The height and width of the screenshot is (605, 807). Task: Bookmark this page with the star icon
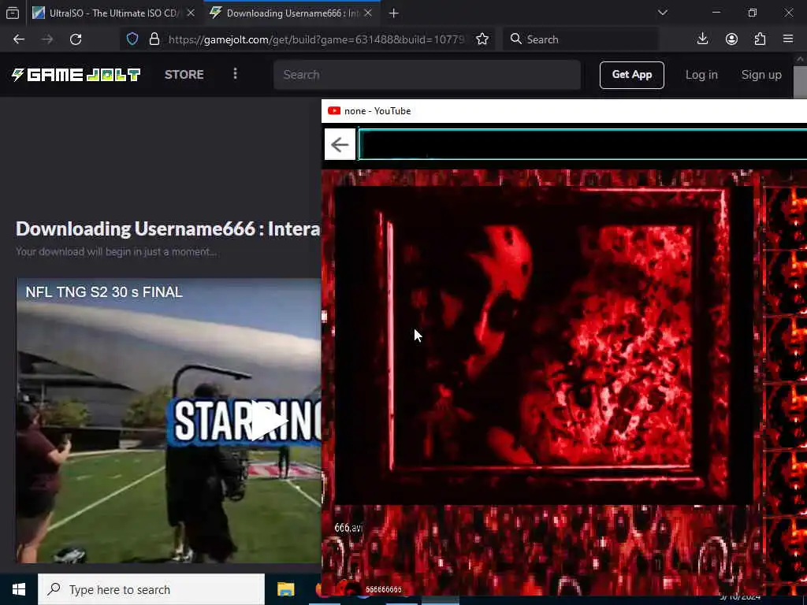click(482, 39)
